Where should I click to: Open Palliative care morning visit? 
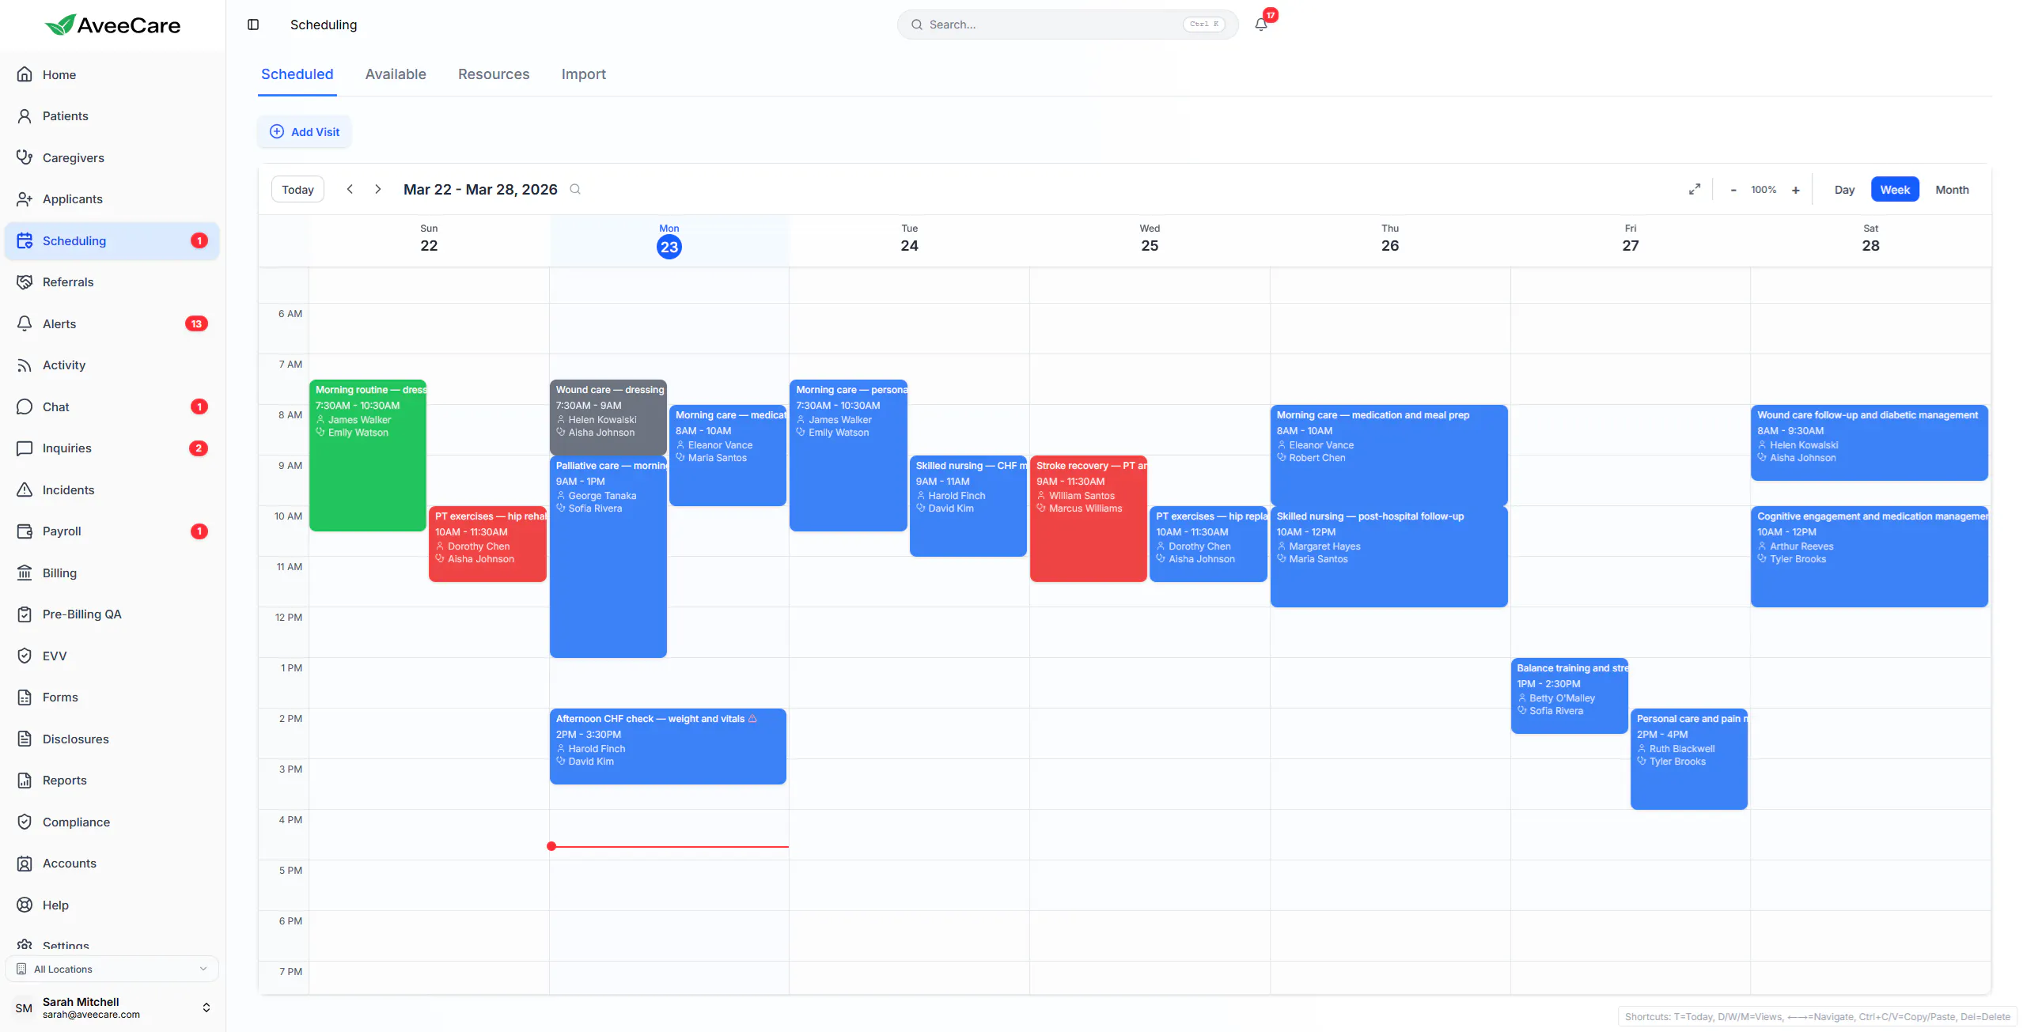[608, 557]
